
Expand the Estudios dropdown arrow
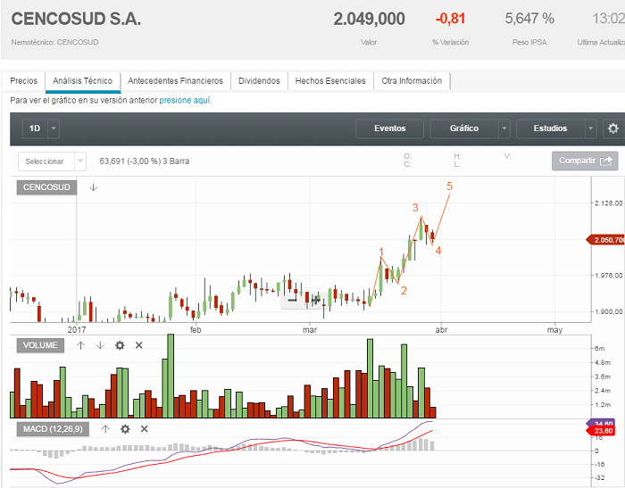pyautogui.click(x=591, y=128)
